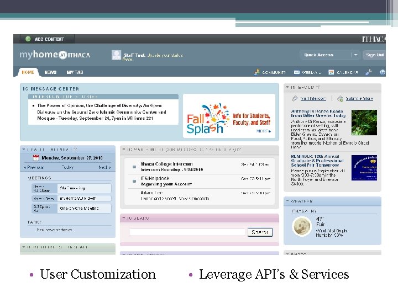
Task: Jump to Today in calendar
Action: click(67, 168)
